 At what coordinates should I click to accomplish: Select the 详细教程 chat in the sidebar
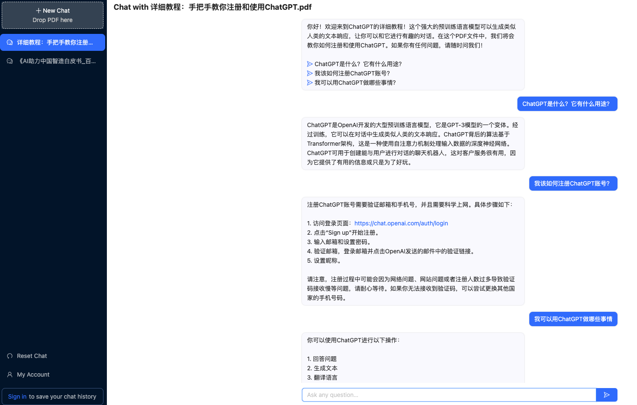coord(53,42)
